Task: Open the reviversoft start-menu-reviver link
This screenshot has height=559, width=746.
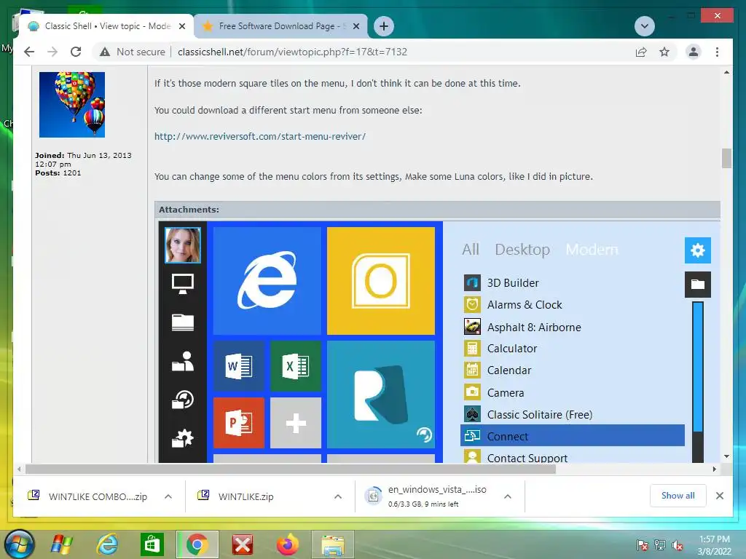Action: [x=260, y=136]
